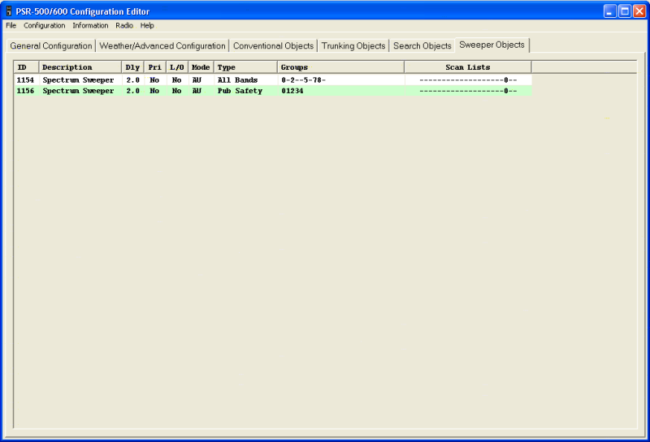Switch to General Configuration tab
Viewport: 650px width, 442px height.
tap(51, 46)
